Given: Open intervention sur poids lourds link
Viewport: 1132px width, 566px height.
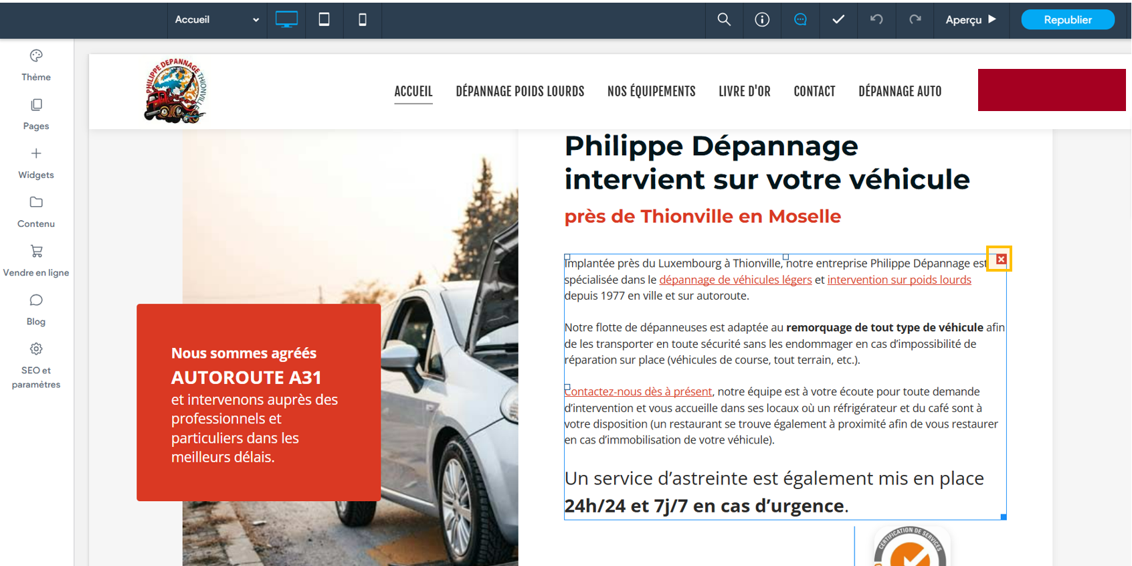Looking at the screenshot, I should pyautogui.click(x=899, y=280).
